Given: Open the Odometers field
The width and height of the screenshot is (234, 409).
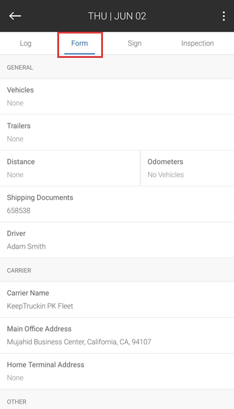Looking at the screenshot, I should (187, 168).
